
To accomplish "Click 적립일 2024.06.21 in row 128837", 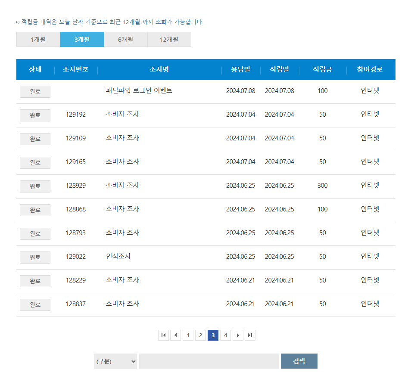I will tap(279, 304).
